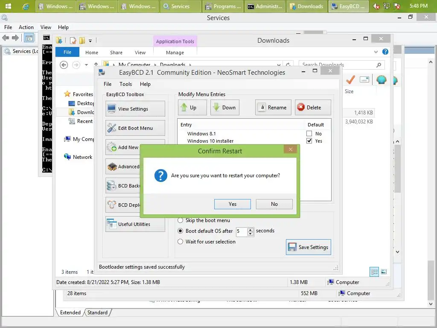
Task: Select Favorites in Downloads navigation pane
Action: tap(83, 94)
